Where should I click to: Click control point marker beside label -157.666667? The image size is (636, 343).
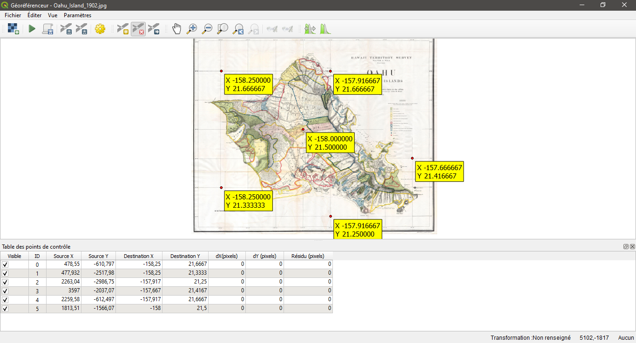coord(413,158)
